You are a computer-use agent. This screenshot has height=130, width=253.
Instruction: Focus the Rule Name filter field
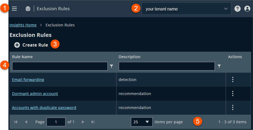coord(60,66)
